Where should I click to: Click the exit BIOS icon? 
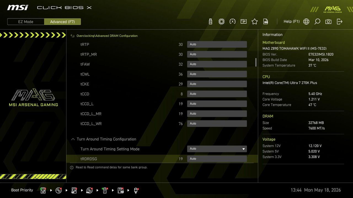coord(339,21)
